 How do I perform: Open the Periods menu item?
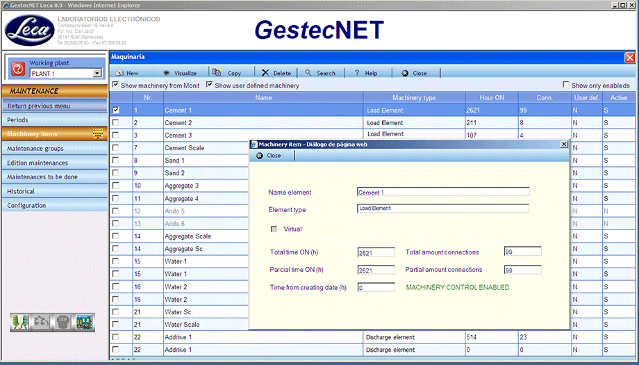(x=55, y=120)
